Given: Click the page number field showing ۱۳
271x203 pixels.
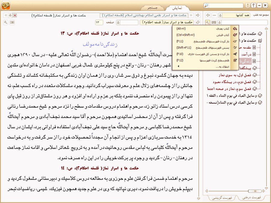Looking at the screenshot, I should 99,22.
